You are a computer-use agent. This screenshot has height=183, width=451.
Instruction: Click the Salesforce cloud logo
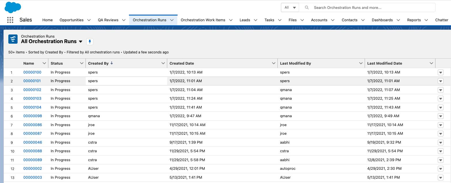(x=13, y=7)
